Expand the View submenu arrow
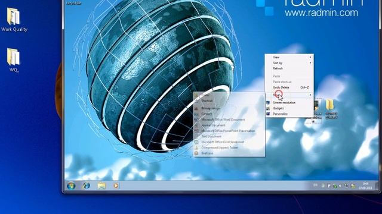382x214 pixels. [x=310, y=57]
